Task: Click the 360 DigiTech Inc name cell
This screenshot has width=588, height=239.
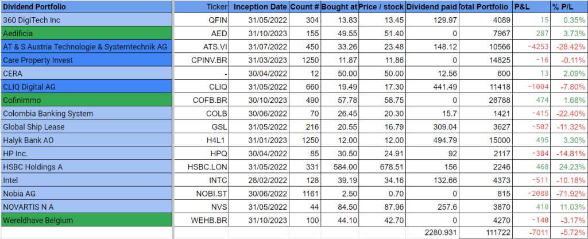Action: (86, 21)
